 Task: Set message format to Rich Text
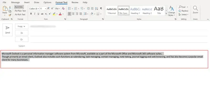(20, 14)
